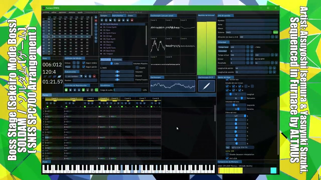Add a subsong with plus icon
The height and width of the screenshot is (180, 321).
click(86, 76)
